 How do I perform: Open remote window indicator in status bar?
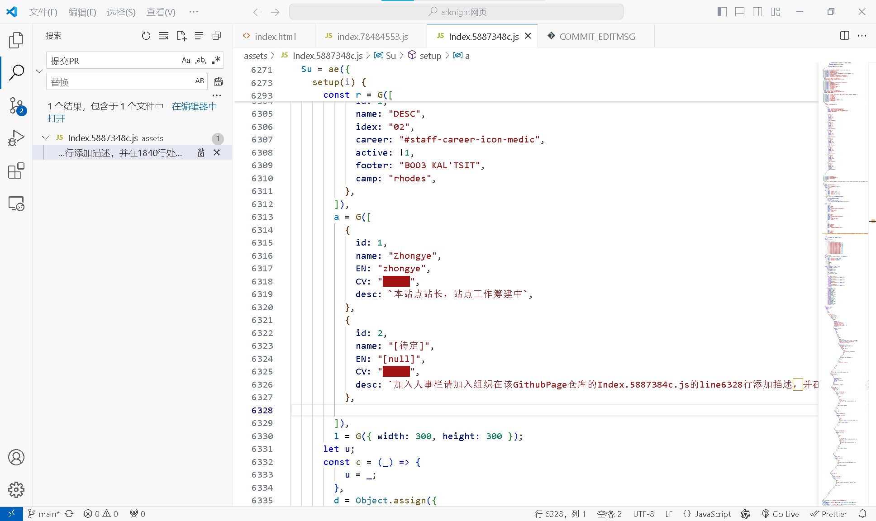(x=11, y=514)
